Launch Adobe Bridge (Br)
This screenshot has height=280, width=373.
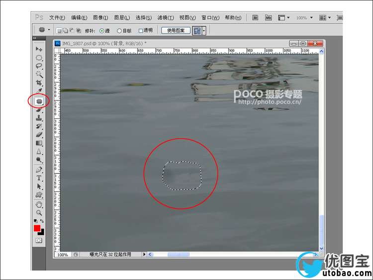(255, 17)
